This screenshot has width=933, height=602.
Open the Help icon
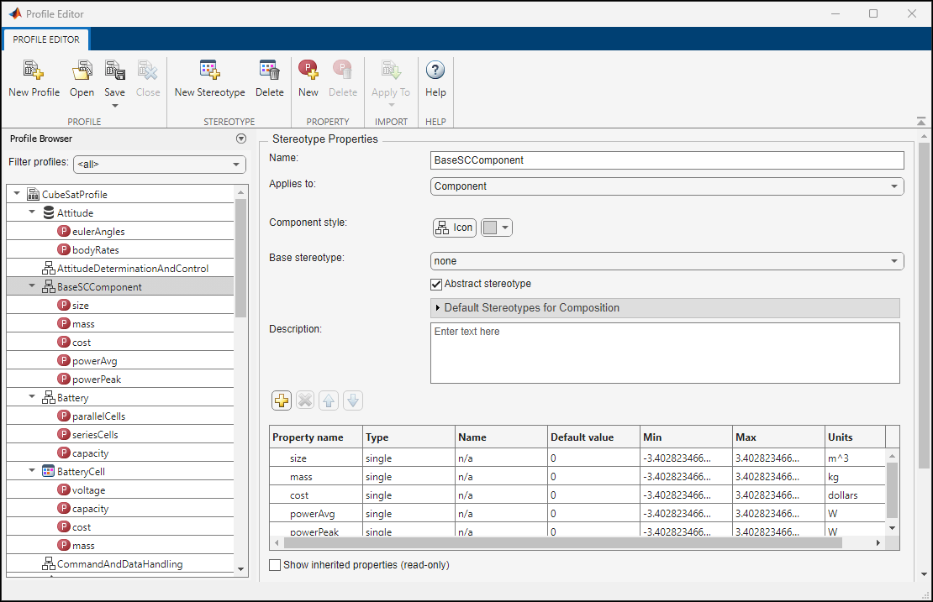coord(435,71)
